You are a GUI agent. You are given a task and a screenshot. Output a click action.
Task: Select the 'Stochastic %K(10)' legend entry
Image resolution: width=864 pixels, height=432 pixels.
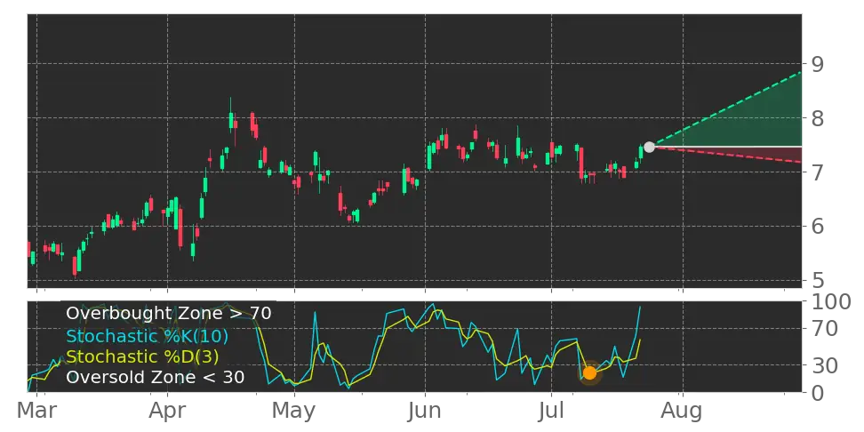pyautogui.click(x=147, y=336)
